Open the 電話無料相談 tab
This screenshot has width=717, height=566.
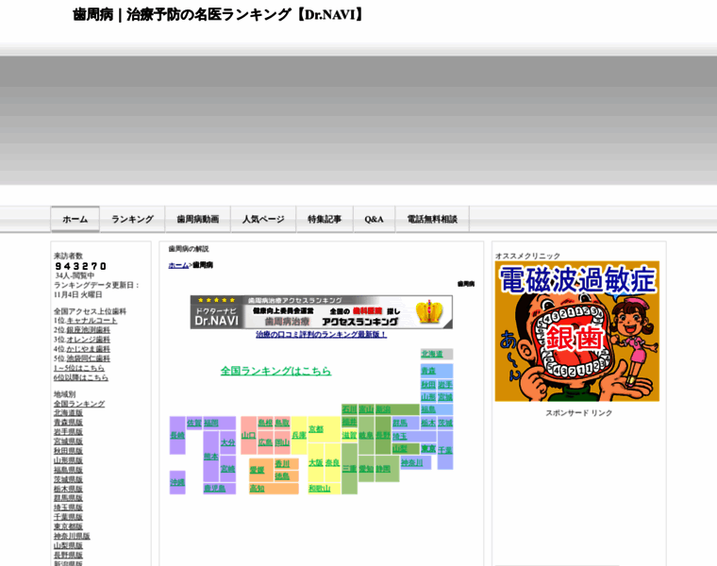pyautogui.click(x=432, y=219)
